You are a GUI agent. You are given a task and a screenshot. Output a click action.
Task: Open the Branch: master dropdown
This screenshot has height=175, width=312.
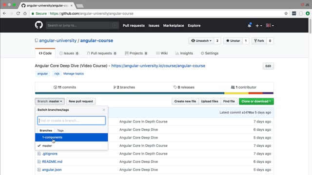click(50, 101)
